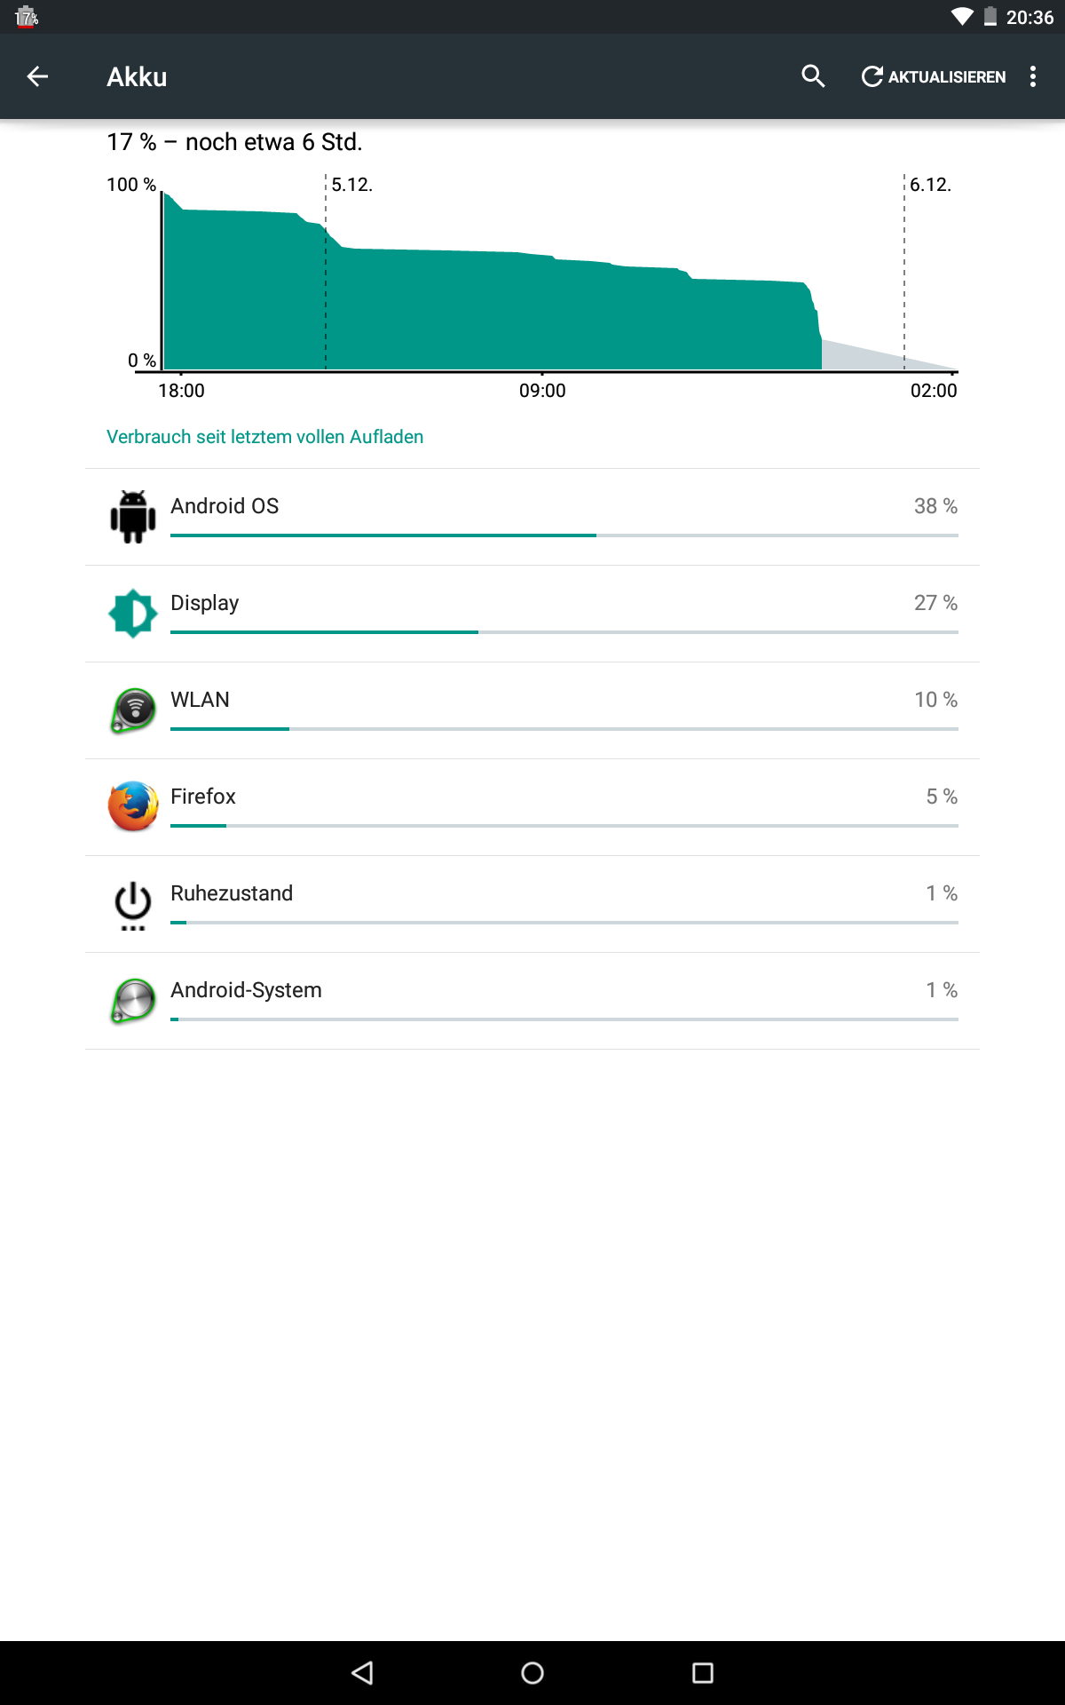The height and width of the screenshot is (1705, 1065).
Task: Click the Display usage progress bar
Action: pyautogui.click(x=564, y=632)
